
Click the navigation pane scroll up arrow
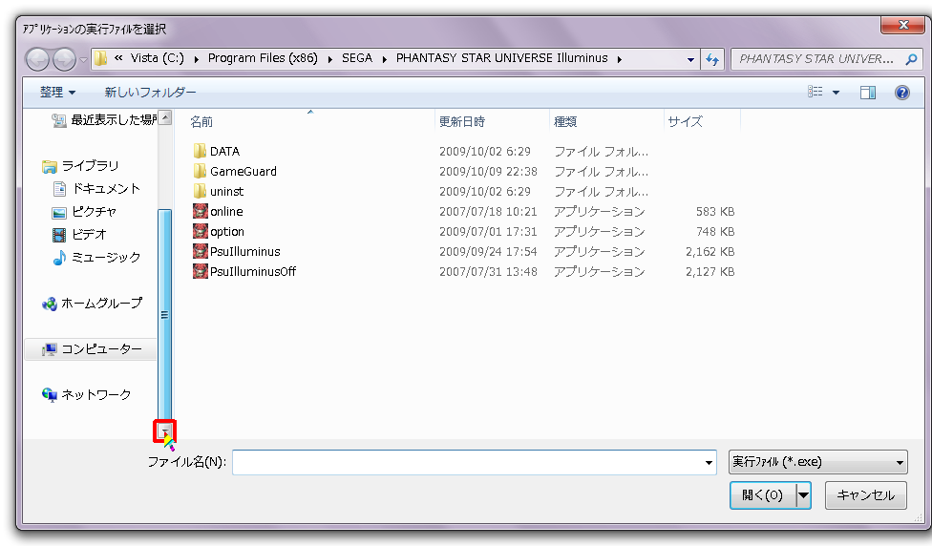coord(165,117)
